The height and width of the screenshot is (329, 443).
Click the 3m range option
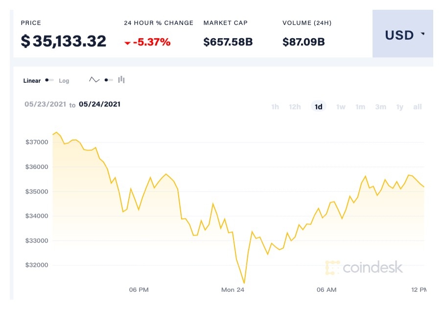click(x=381, y=106)
